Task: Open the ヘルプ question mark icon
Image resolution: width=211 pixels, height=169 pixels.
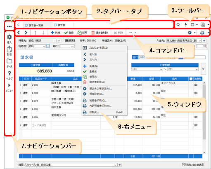Action: [x=9, y=73]
